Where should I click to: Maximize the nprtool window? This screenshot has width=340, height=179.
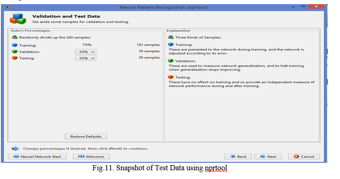(303, 6)
